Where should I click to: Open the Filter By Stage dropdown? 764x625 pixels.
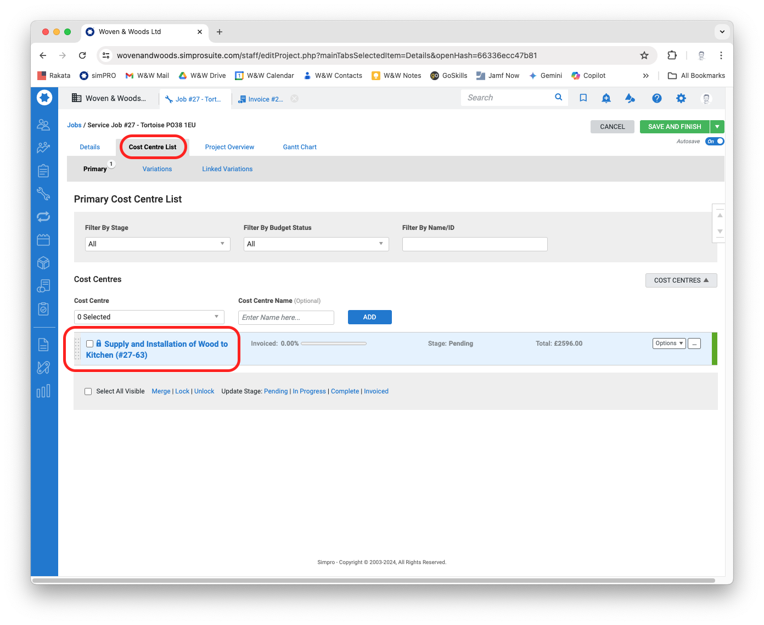(x=158, y=244)
